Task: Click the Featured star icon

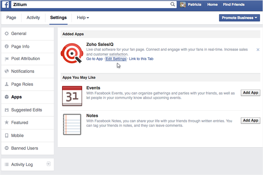Action: coord(7,122)
